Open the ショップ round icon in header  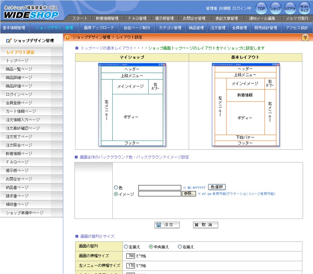[275, 8]
